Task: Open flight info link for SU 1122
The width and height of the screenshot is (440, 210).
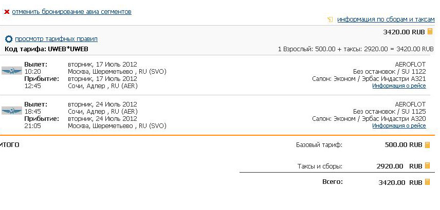Action: coord(399,86)
